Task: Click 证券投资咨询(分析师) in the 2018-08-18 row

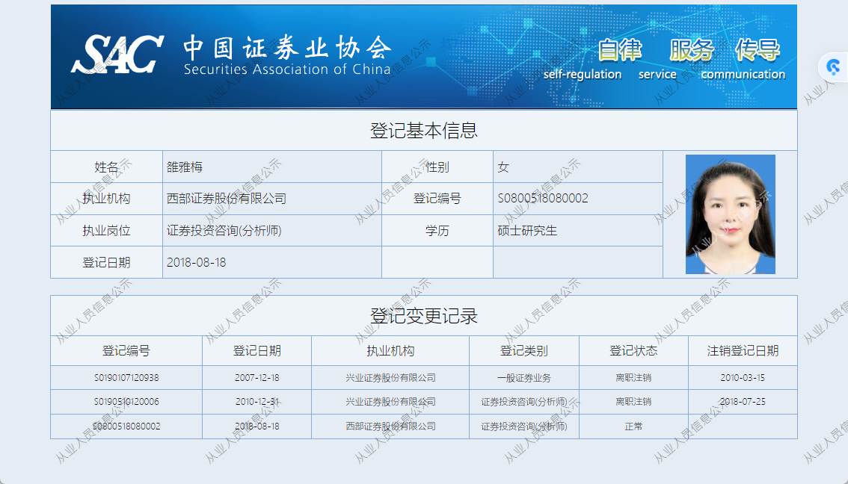Action: point(524,426)
